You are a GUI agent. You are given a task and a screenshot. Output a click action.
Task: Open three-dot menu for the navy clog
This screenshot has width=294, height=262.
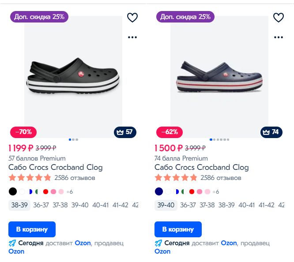pyautogui.click(x=279, y=37)
